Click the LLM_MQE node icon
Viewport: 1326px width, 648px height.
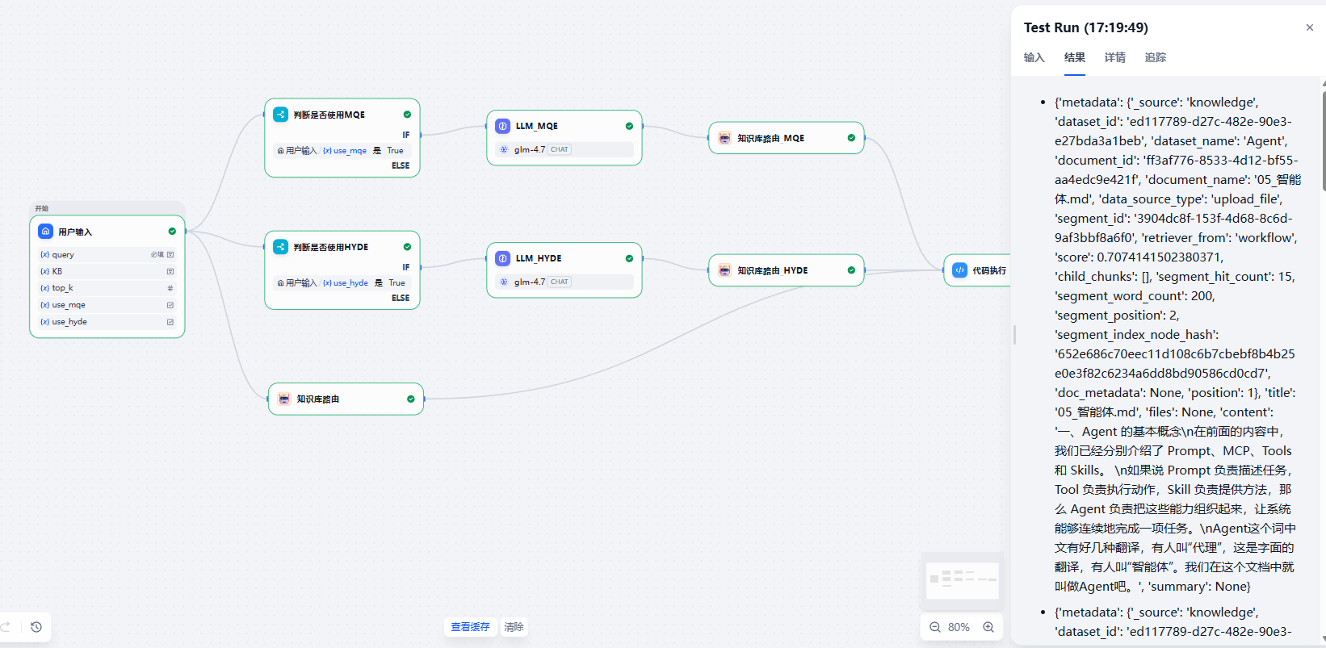click(502, 126)
